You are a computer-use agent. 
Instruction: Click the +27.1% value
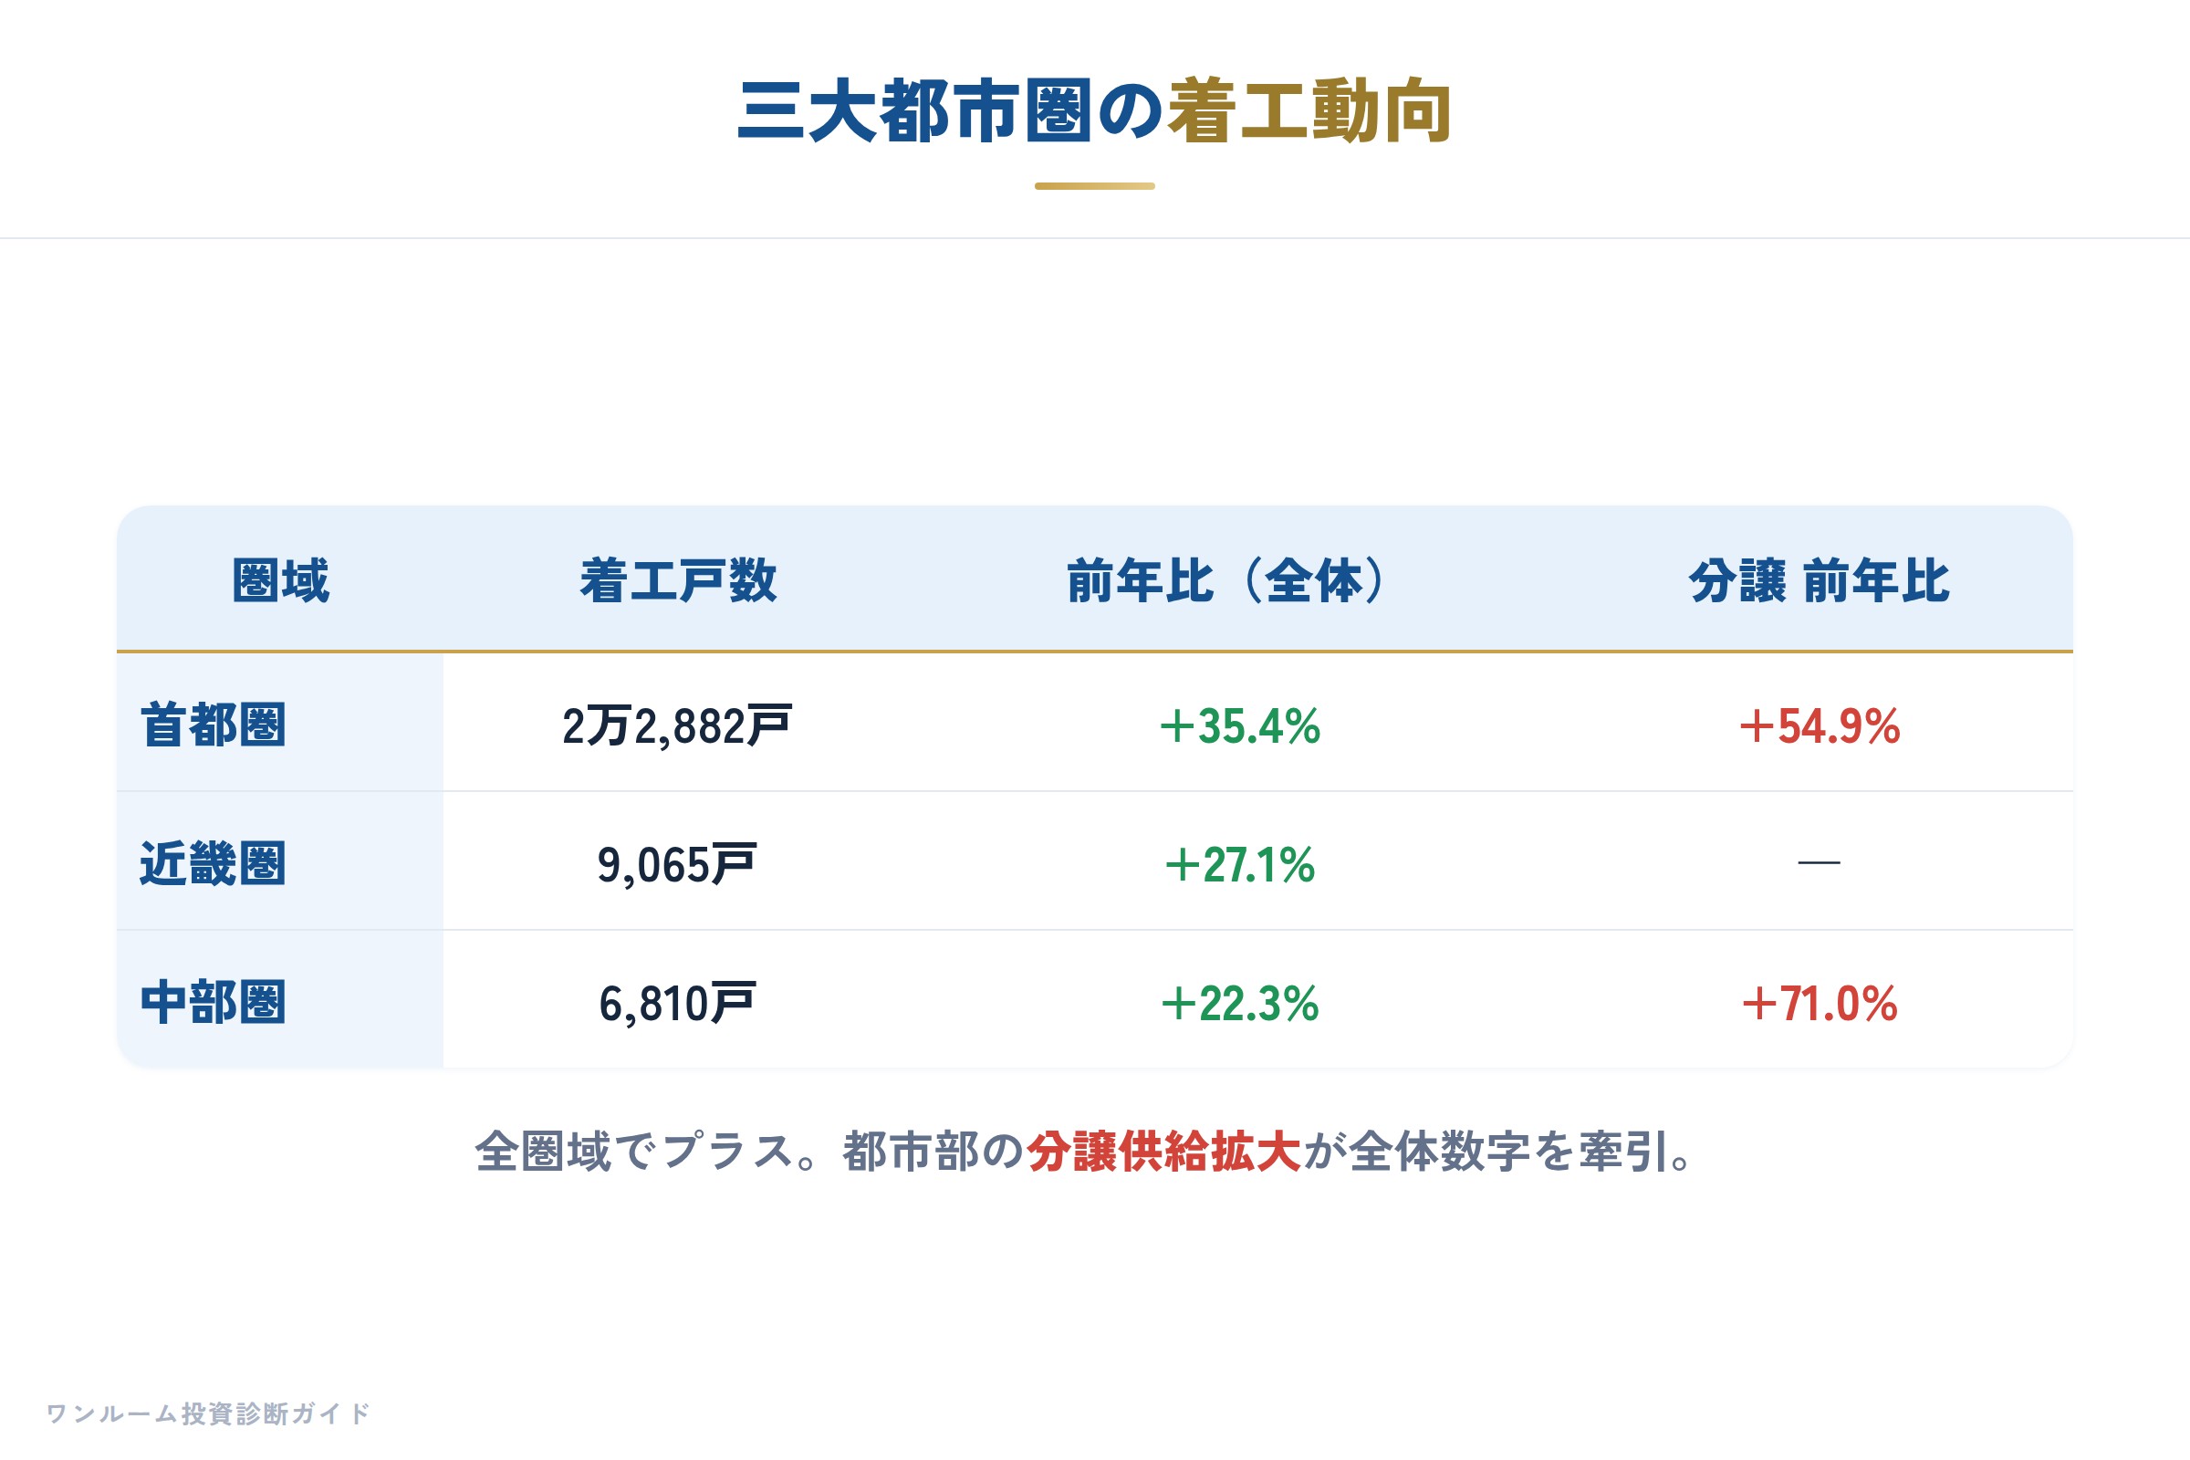(1239, 865)
